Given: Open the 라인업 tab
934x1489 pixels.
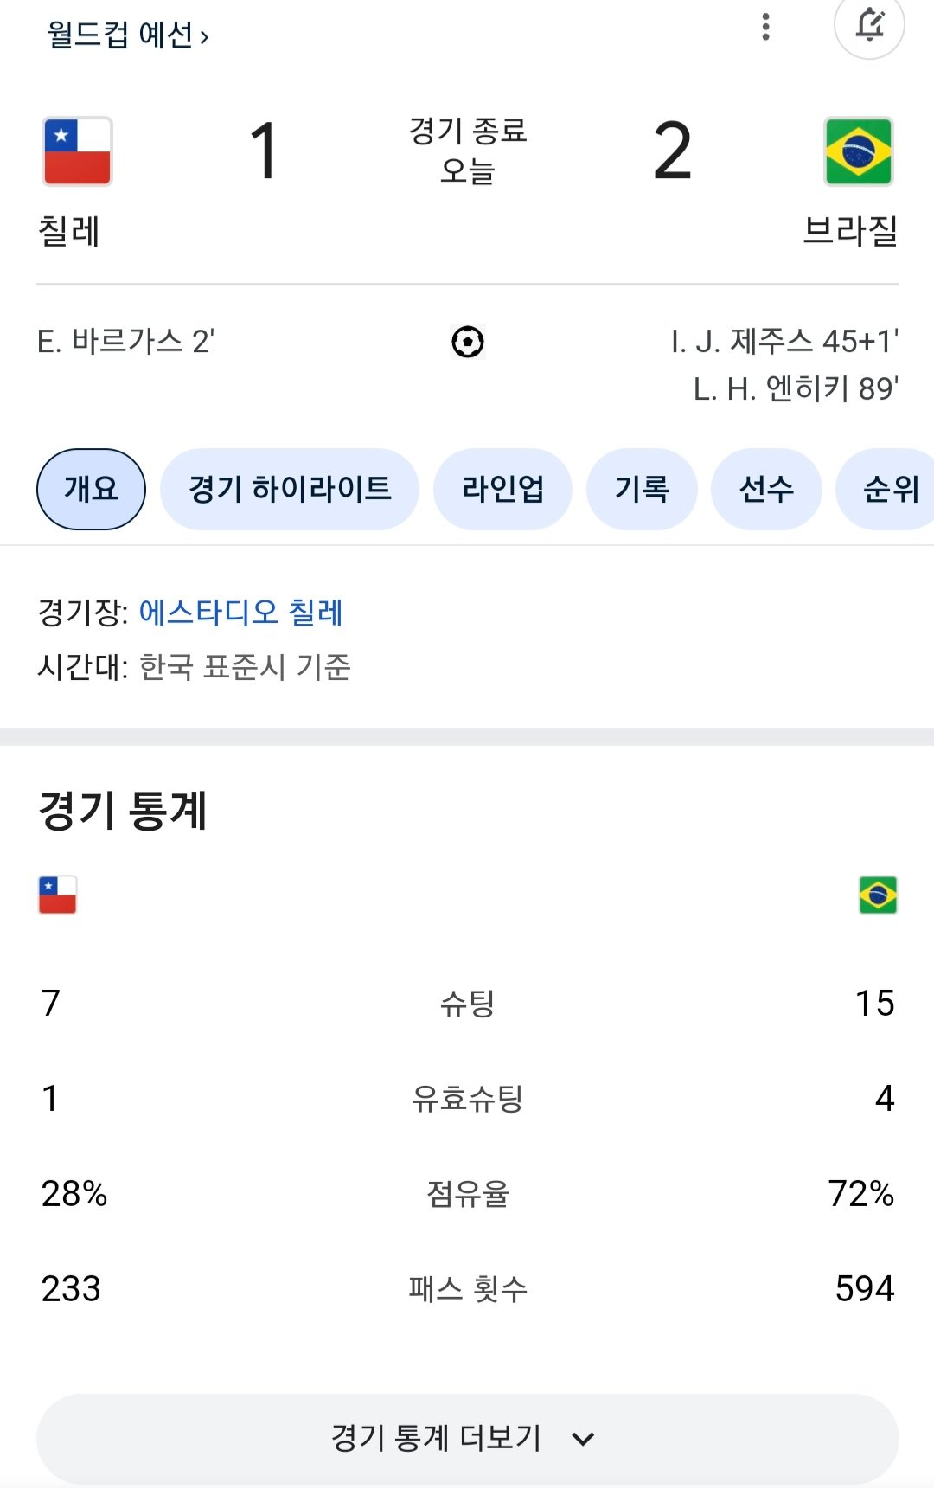Looking at the screenshot, I should pyautogui.click(x=502, y=489).
